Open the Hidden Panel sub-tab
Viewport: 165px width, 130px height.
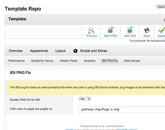coord(68,61)
